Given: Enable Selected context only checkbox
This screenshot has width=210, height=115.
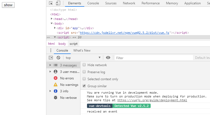Looking at the screenshot, I should click(84, 79).
